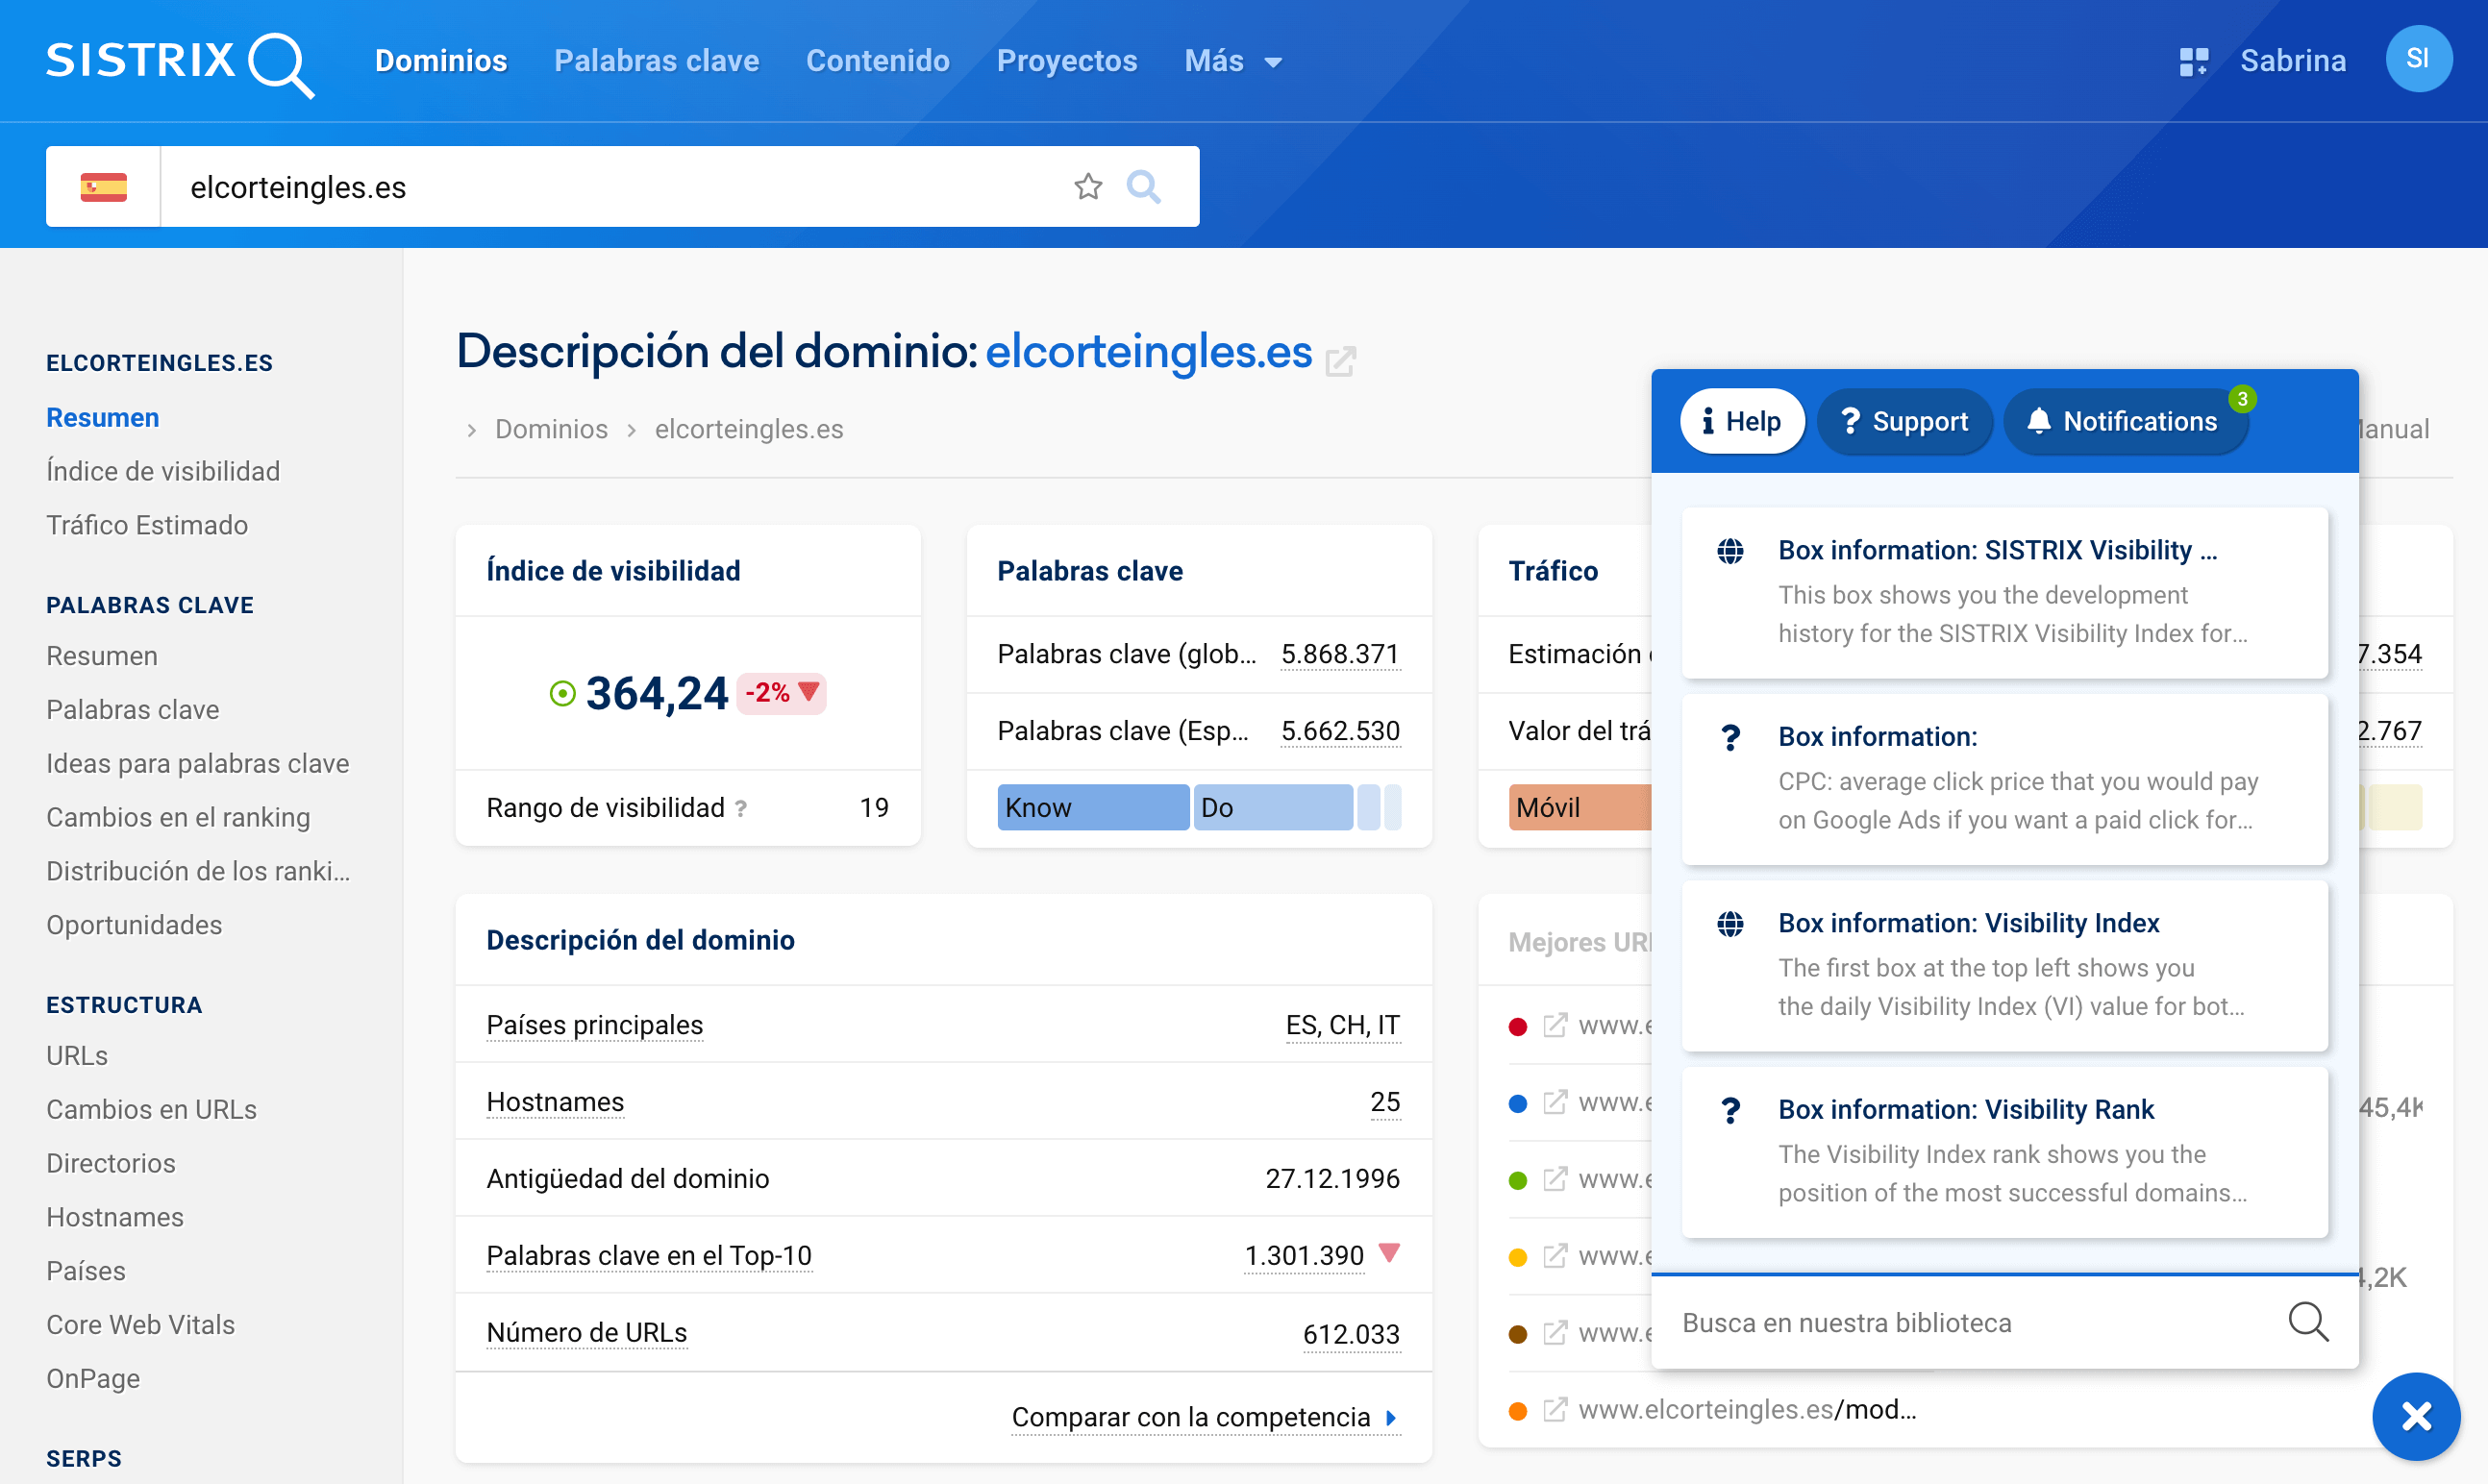Bookmark domain with the star icon
This screenshot has height=1484, width=2488.
[1088, 186]
